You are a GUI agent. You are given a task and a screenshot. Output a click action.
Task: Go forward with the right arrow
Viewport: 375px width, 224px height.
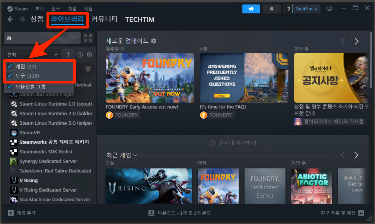point(22,19)
